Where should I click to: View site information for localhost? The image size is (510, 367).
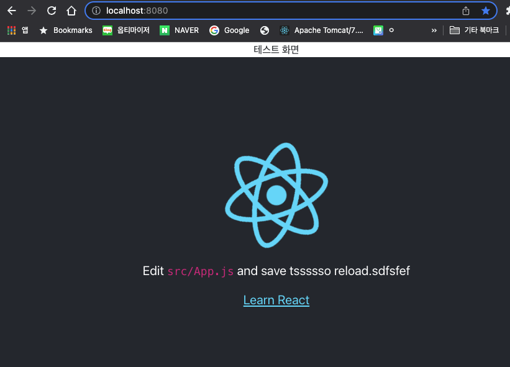click(x=96, y=11)
